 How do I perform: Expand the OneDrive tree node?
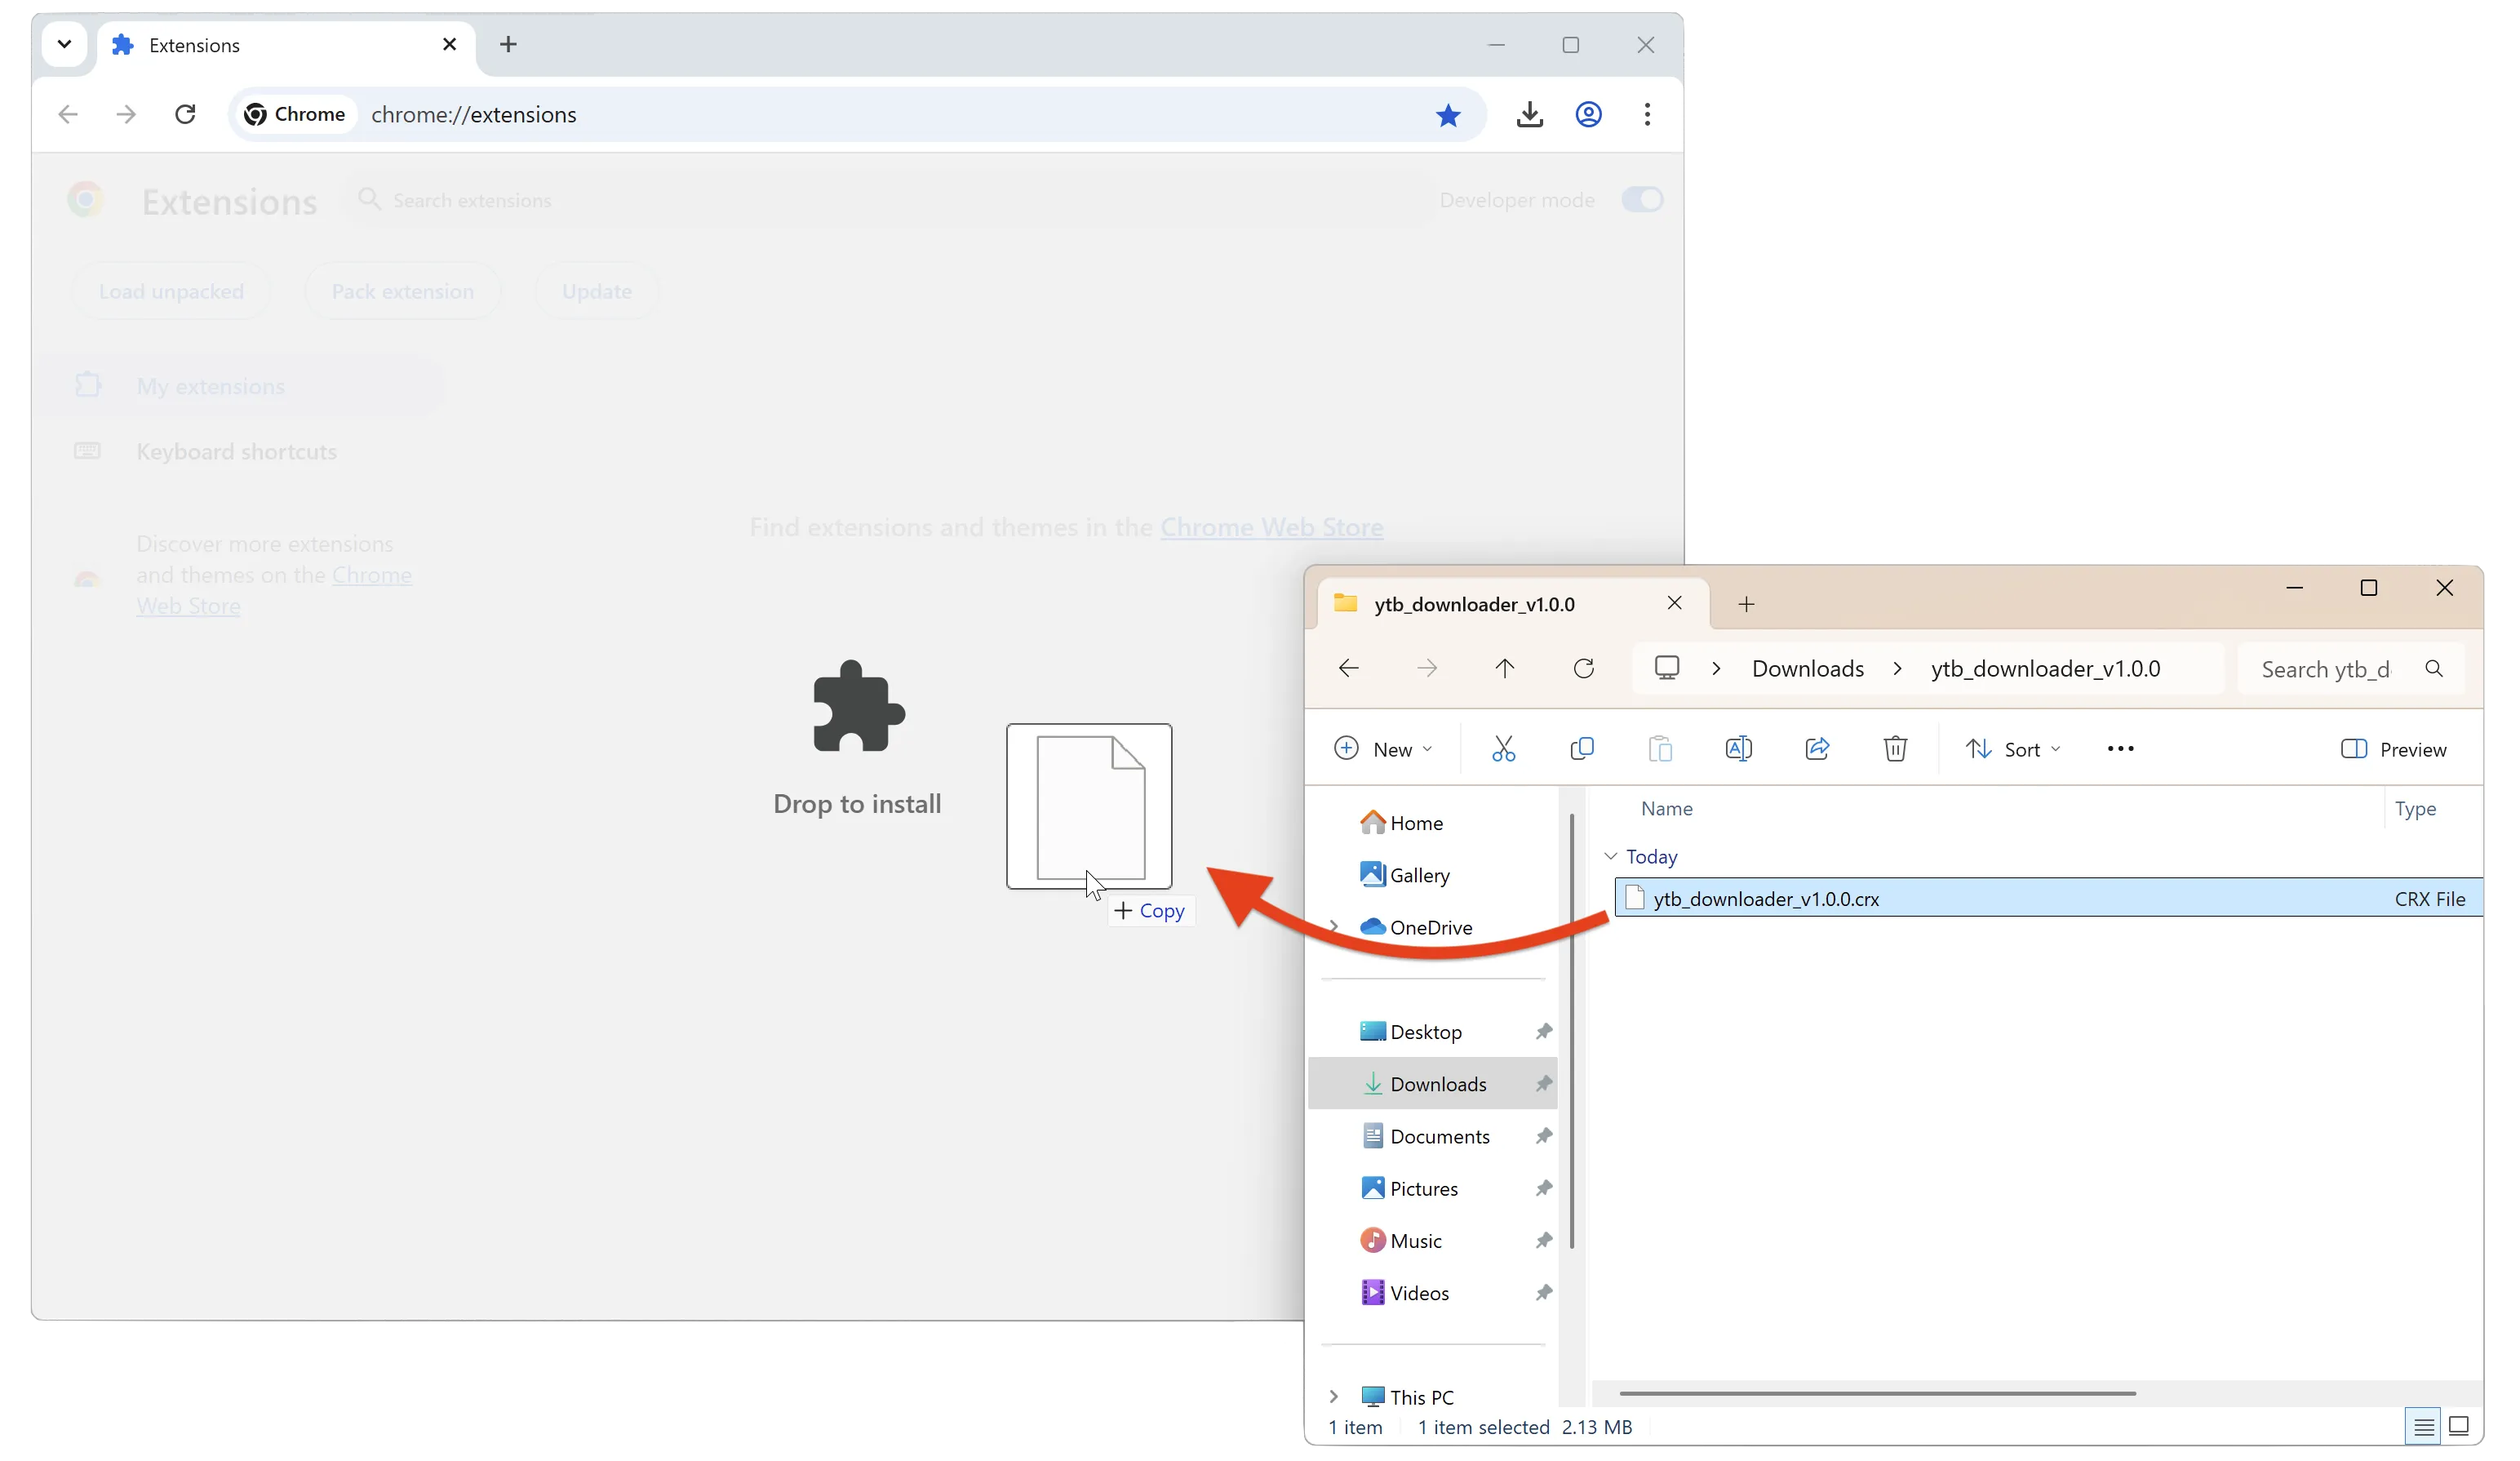pyautogui.click(x=1333, y=927)
